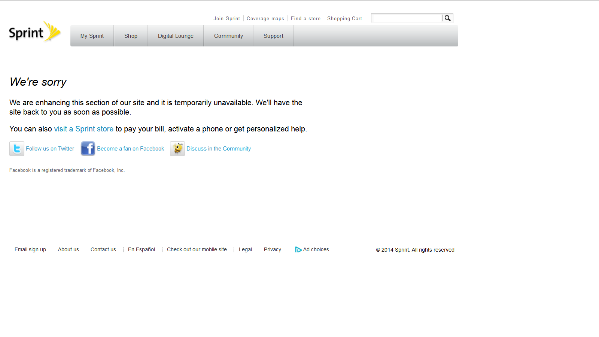599x337 pixels.
Task: Click the Ad choices triangle icon
Action: click(x=298, y=250)
